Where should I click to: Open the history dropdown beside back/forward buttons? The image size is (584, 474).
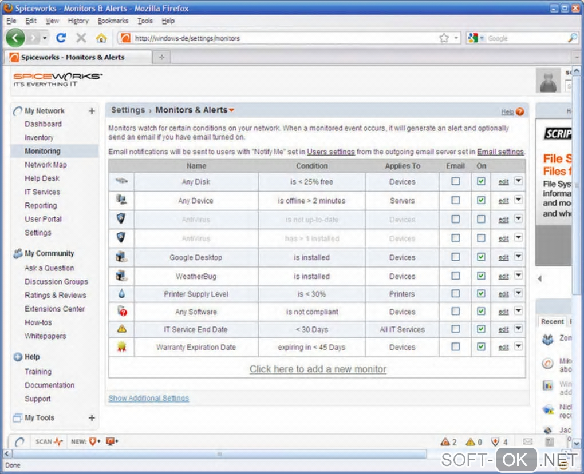point(45,38)
